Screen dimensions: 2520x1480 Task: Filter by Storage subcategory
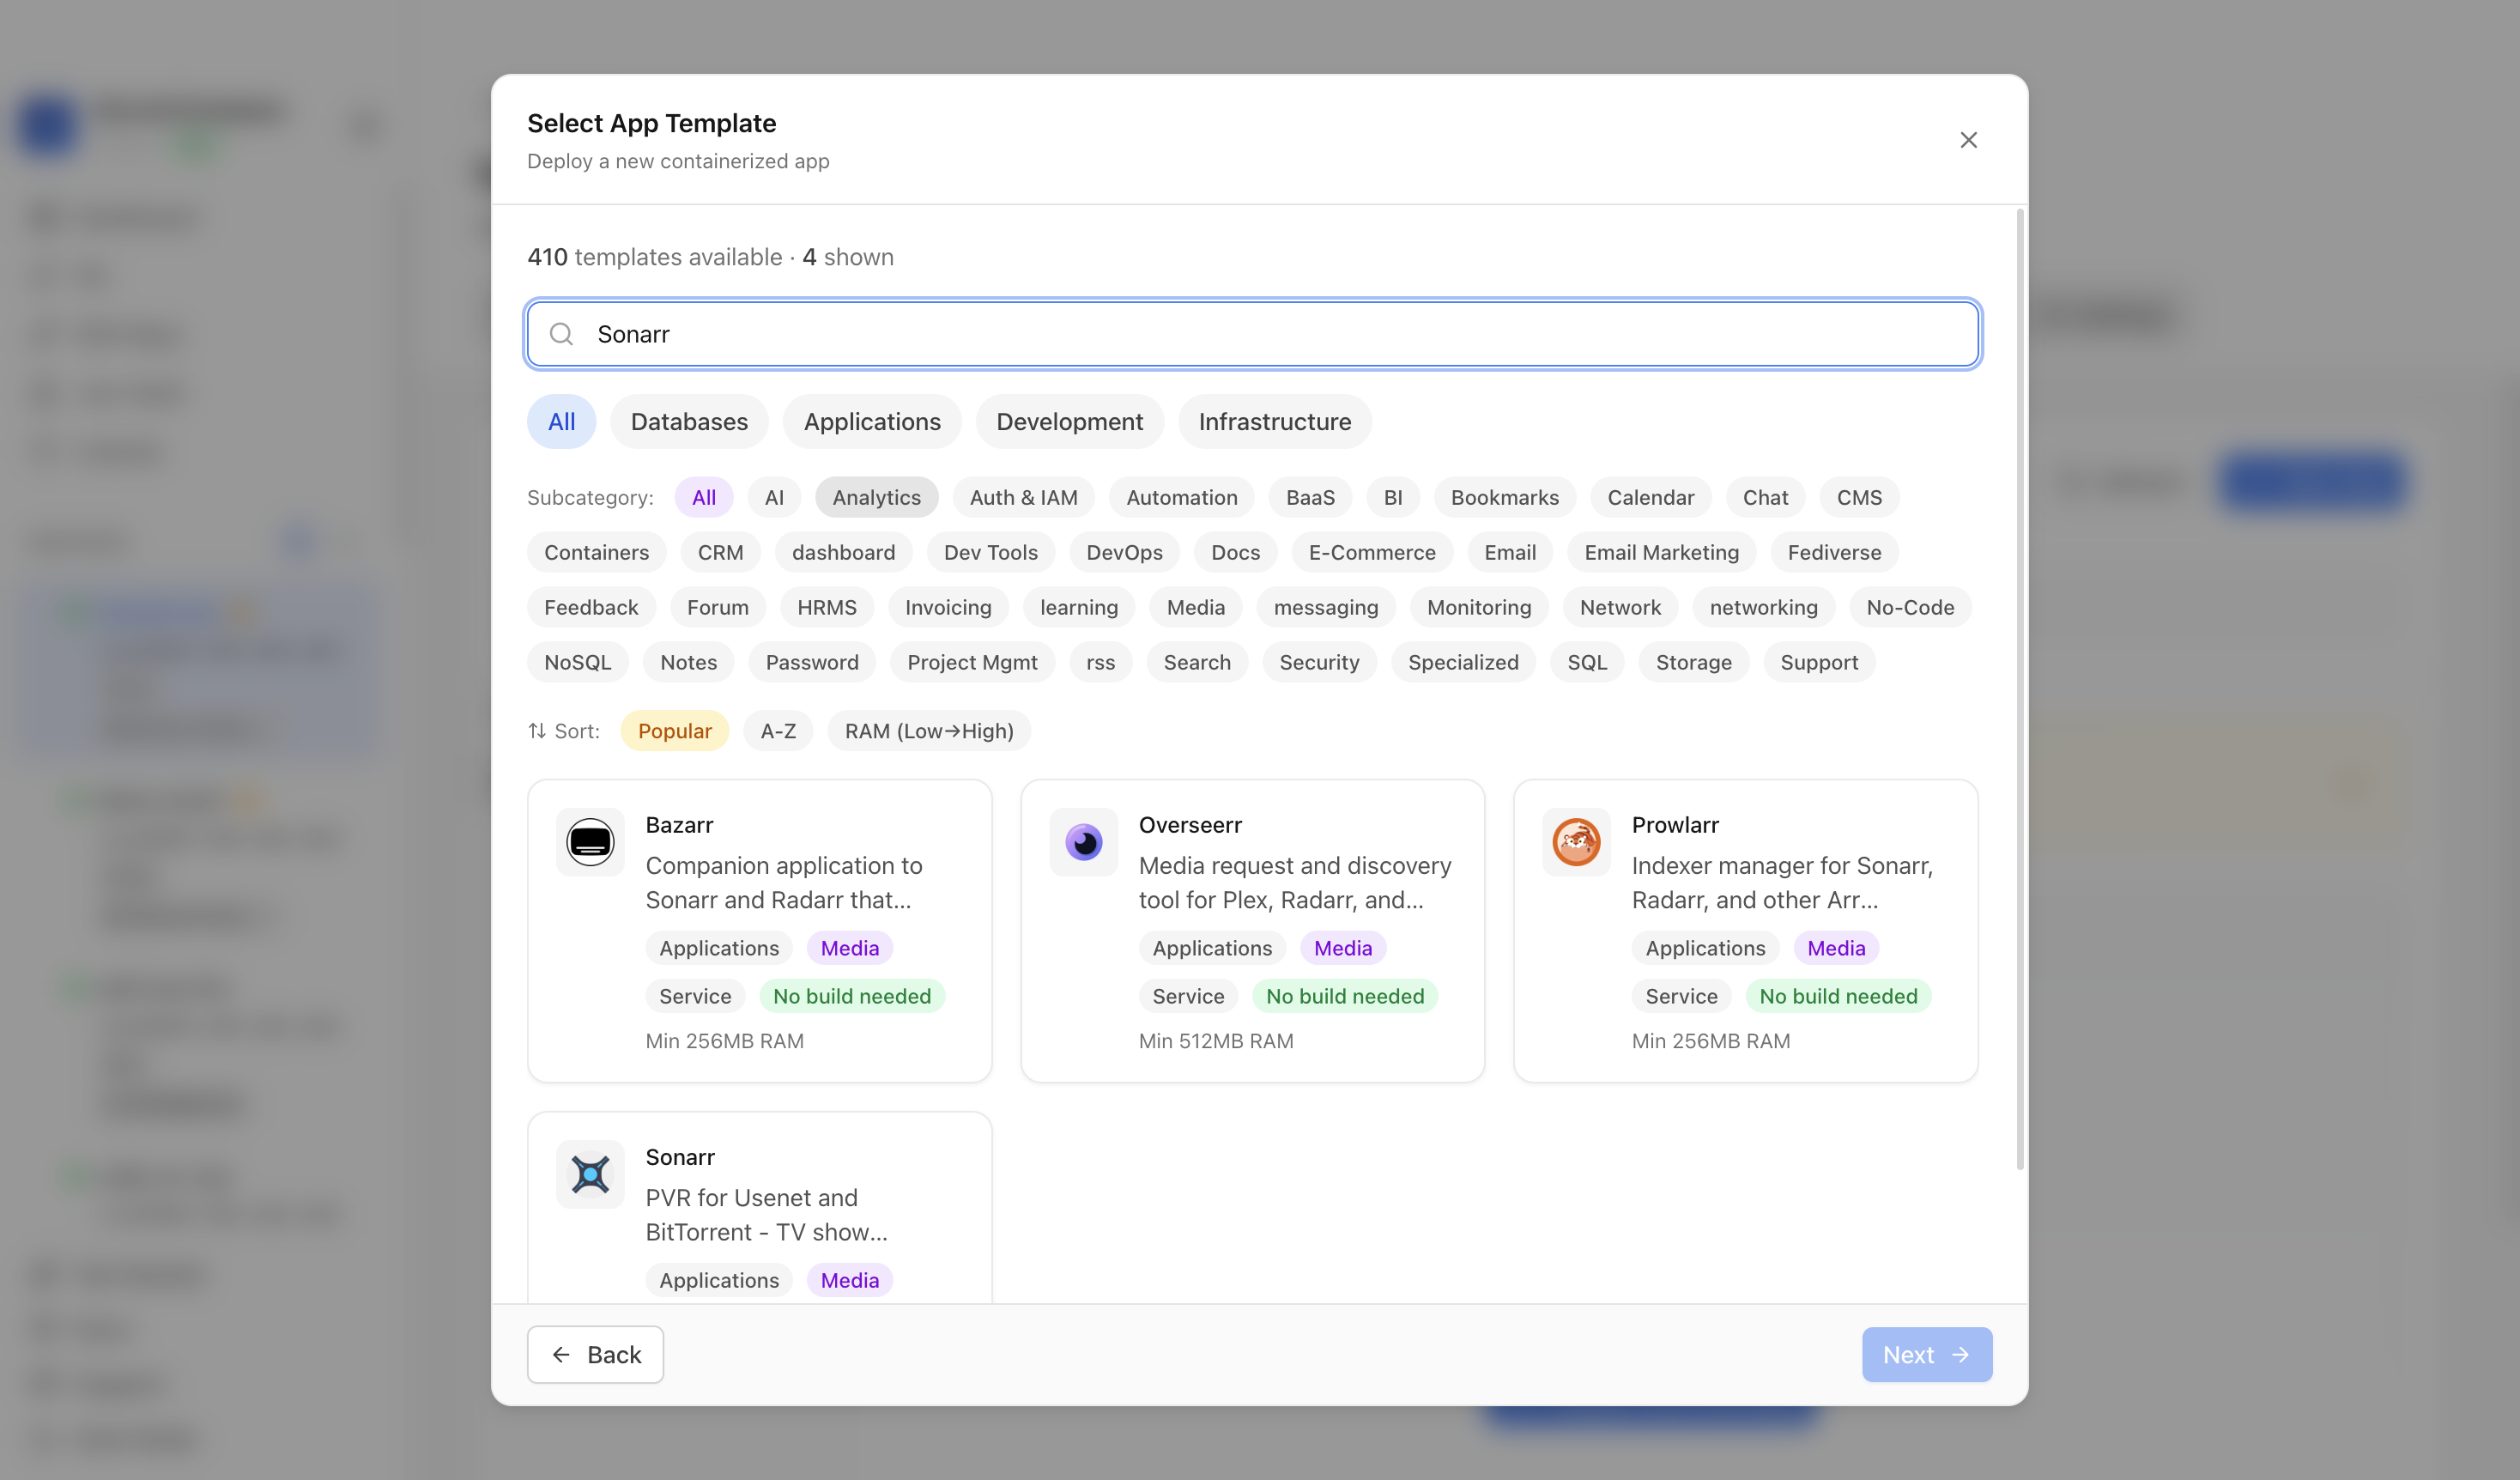point(1693,662)
